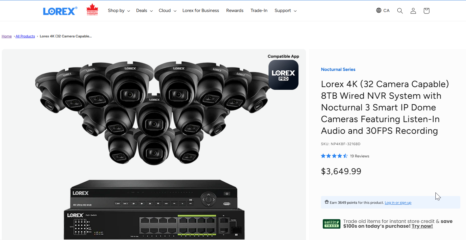Click the All Products breadcrumb link

pos(25,36)
